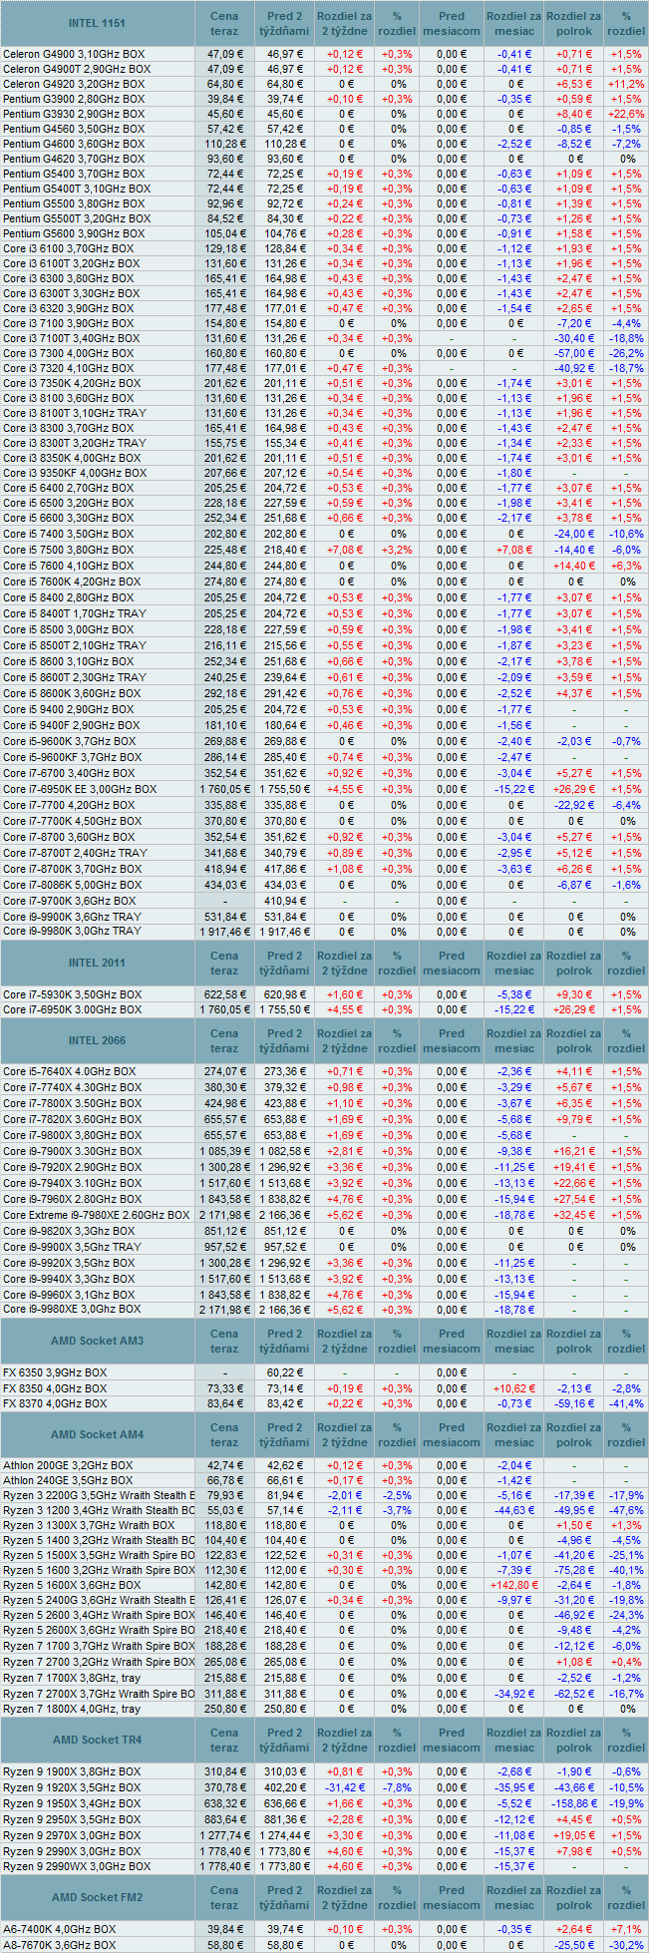Select the Ryzen 5 1600X 3,6GHz BOX row name

tap(72, 1585)
